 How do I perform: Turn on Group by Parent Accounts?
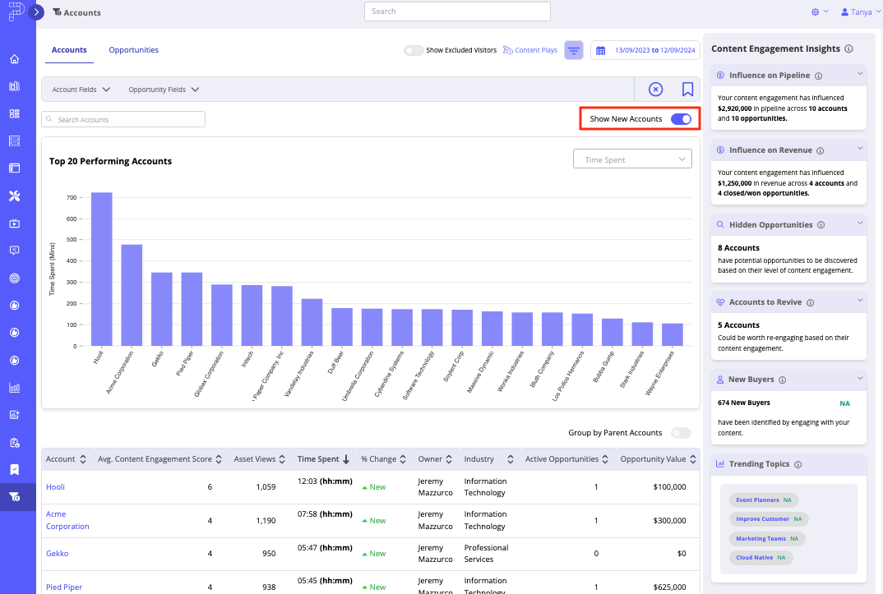point(682,433)
